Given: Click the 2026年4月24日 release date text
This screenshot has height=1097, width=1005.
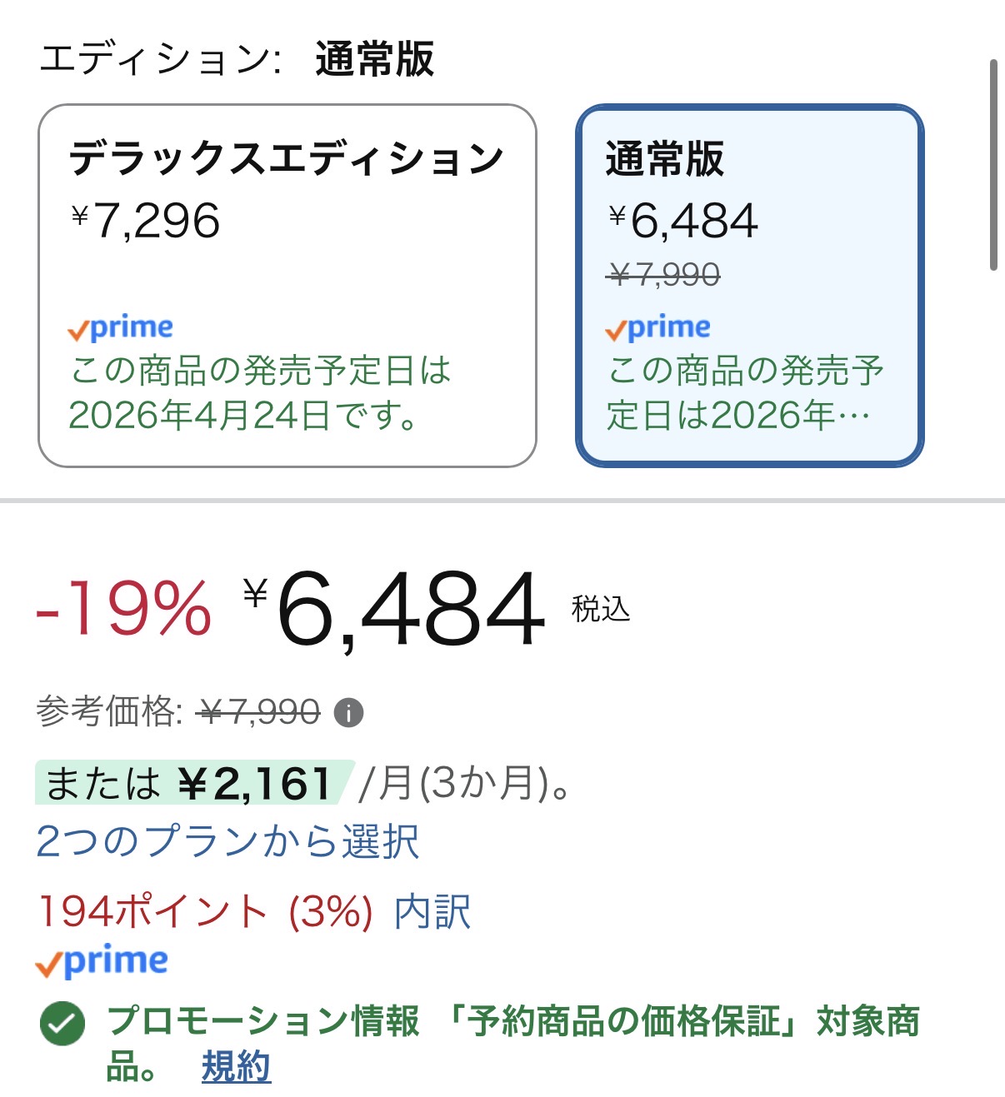Looking at the screenshot, I should (243, 415).
